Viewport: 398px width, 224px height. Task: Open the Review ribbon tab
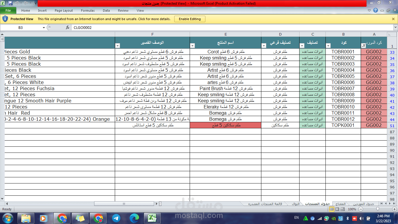[x=123, y=10]
